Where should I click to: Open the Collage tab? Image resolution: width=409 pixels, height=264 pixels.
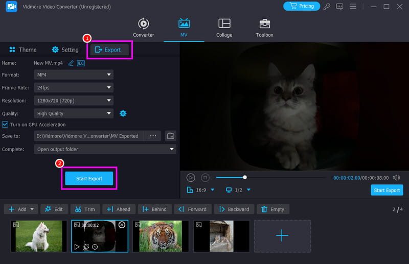click(224, 28)
